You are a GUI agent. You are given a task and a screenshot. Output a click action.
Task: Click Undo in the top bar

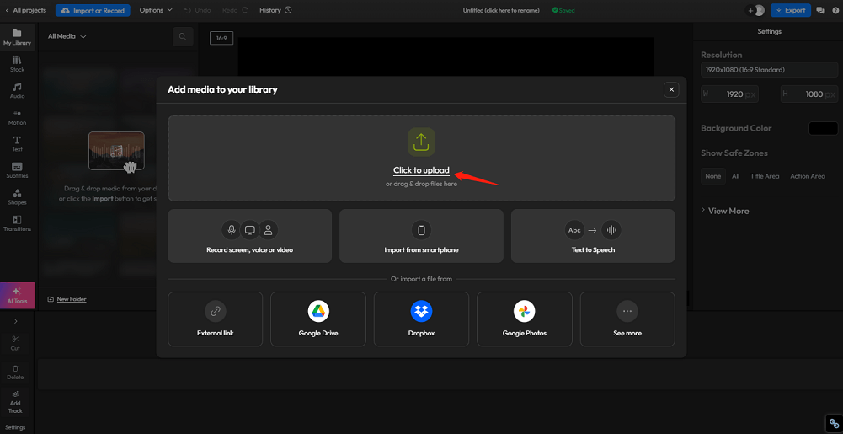coord(197,10)
